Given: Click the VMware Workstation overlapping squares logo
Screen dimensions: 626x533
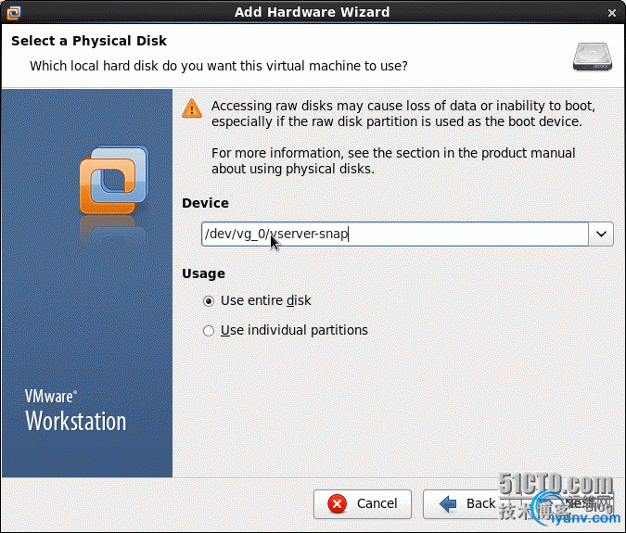Looking at the screenshot, I should [114, 181].
